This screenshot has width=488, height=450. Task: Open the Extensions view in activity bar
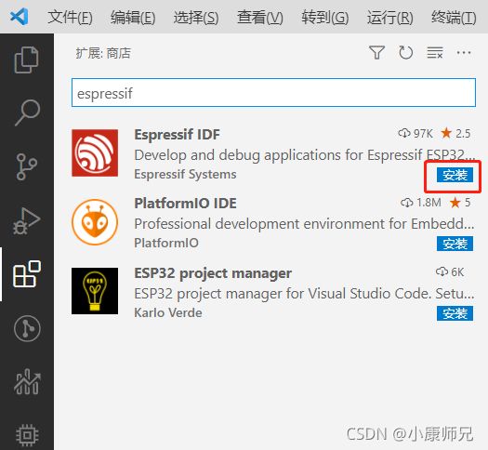[x=27, y=274]
